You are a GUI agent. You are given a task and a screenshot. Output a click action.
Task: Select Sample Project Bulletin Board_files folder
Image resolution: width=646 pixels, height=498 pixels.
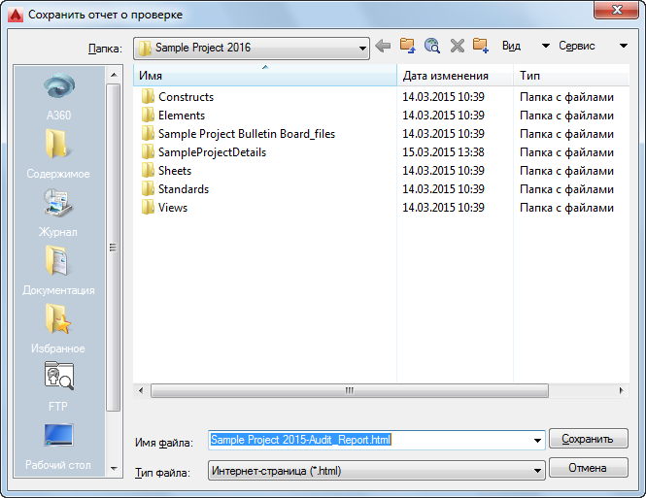pos(247,134)
